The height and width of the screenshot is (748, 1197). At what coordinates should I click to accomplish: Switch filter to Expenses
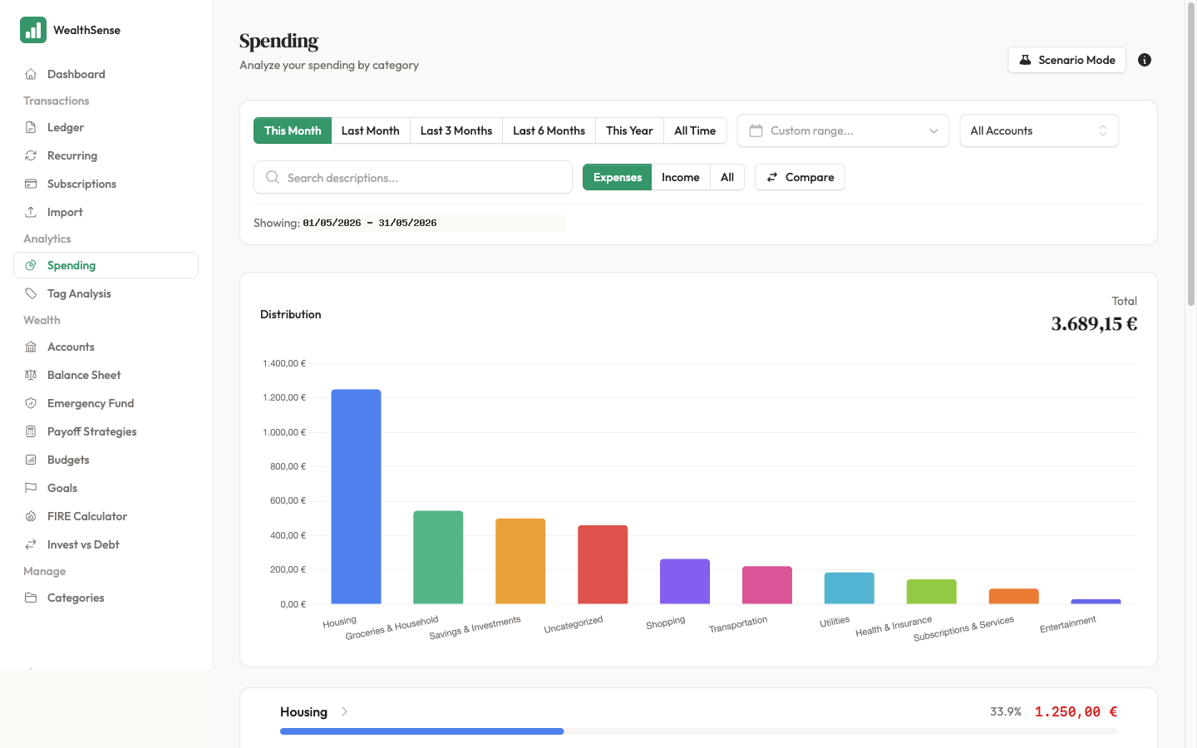click(x=618, y=177)
